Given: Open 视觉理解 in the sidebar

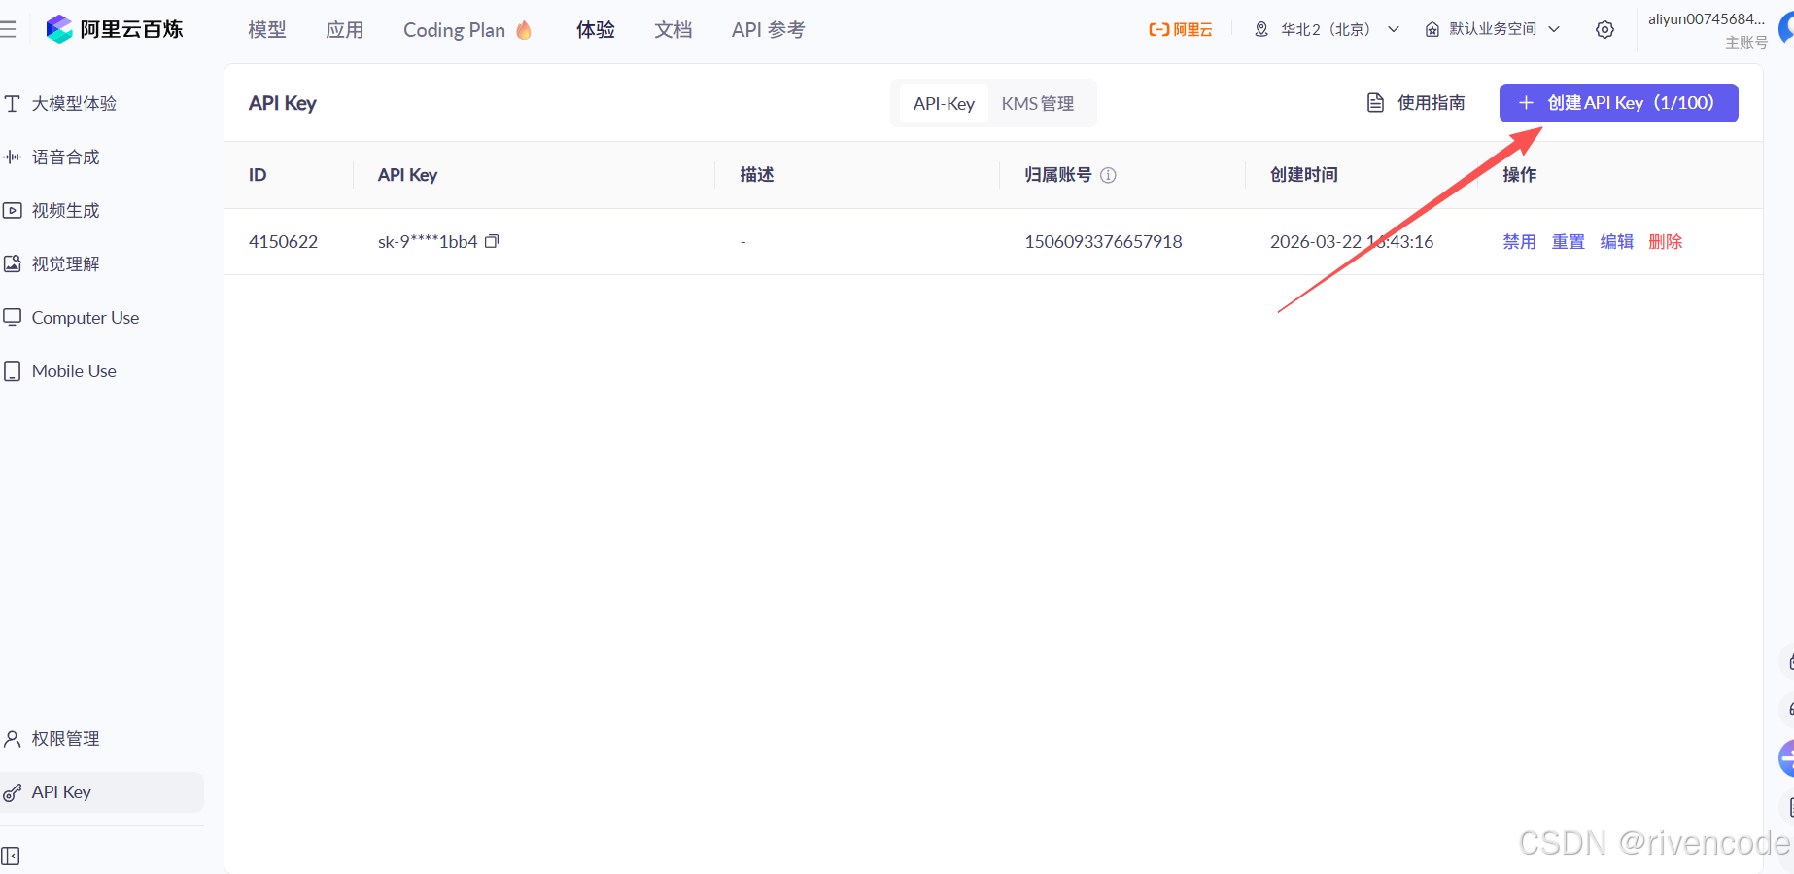Looking at the screenshot, I should click(52, 263).
